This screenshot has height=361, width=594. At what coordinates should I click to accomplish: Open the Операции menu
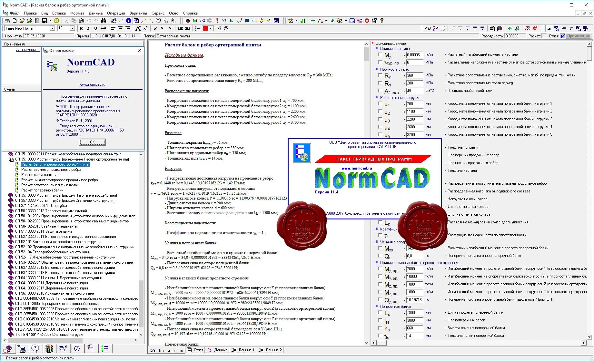pyautogui.click(x=116, y=13)
